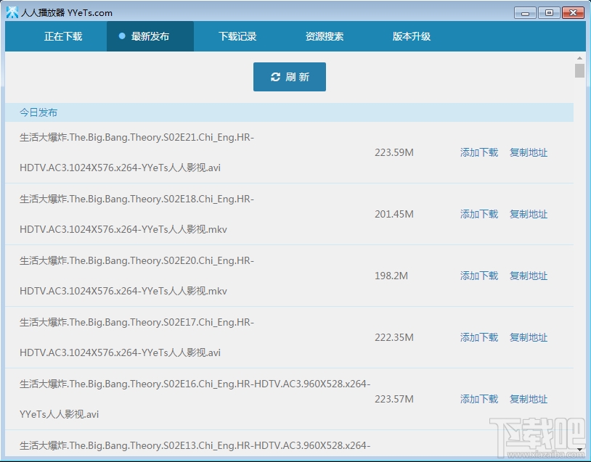Select the S02E20 file name text
This screenshot has height=462, width=591.
click(136, 276)
